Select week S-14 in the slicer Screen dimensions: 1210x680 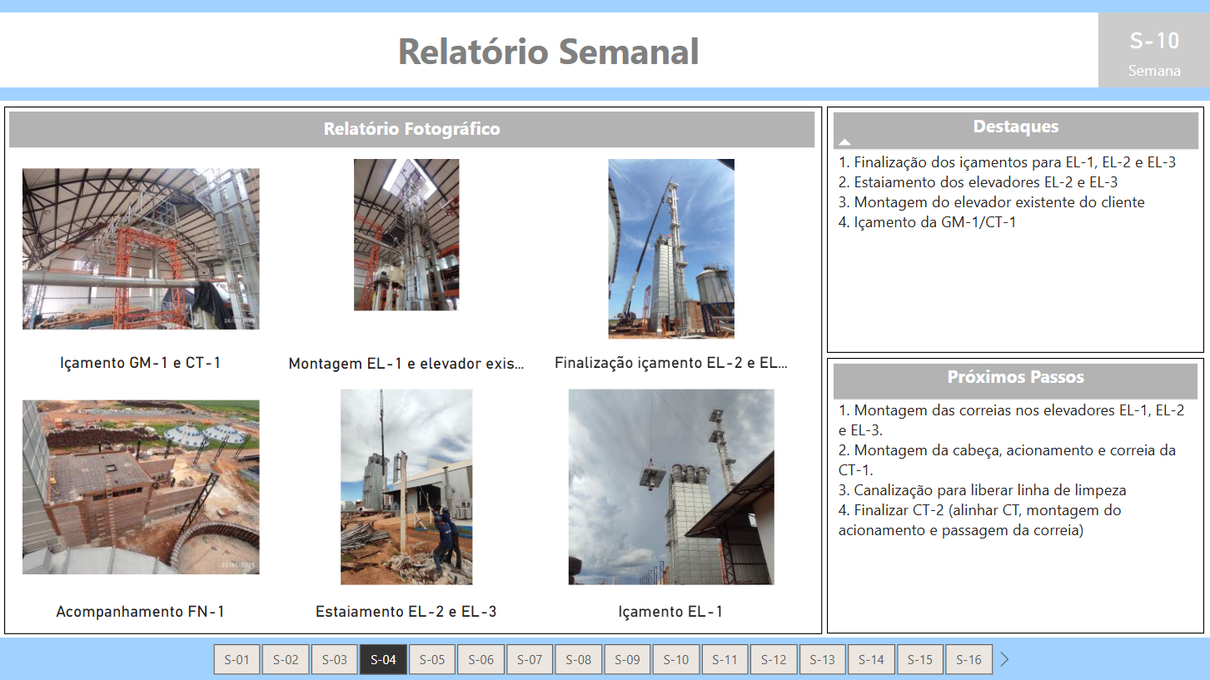(x=871, y=659)
